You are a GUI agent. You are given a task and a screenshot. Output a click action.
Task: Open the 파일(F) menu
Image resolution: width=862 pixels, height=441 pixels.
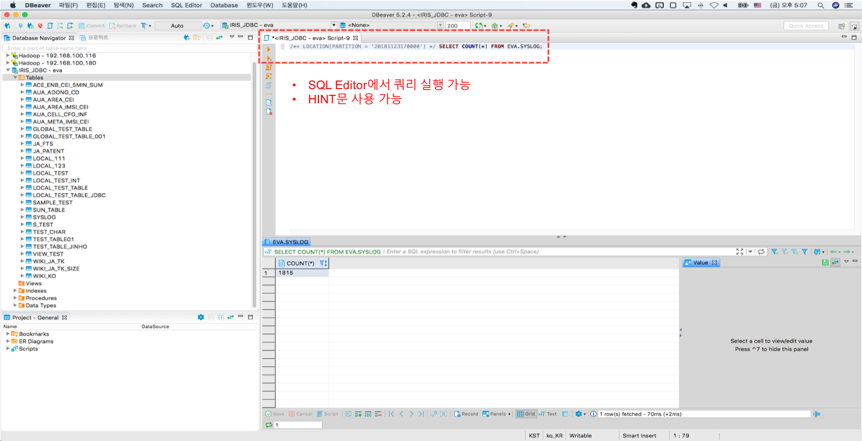[68, 5]
